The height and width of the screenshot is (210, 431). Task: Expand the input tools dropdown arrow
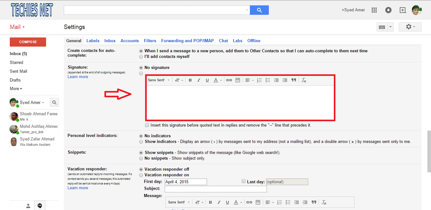390,27
